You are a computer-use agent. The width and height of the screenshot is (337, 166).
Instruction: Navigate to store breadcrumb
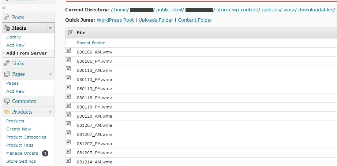click(223, 10)
